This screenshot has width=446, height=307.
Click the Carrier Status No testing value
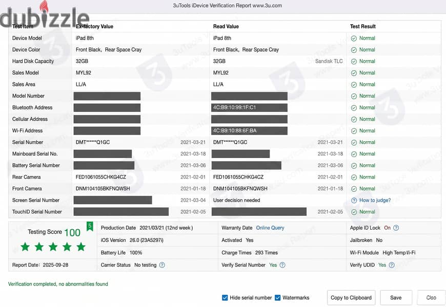pos(146,265)
